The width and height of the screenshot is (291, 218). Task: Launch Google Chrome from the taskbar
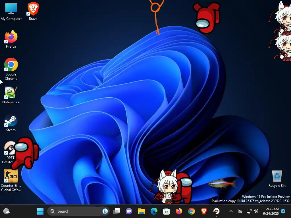coord(191,211)
